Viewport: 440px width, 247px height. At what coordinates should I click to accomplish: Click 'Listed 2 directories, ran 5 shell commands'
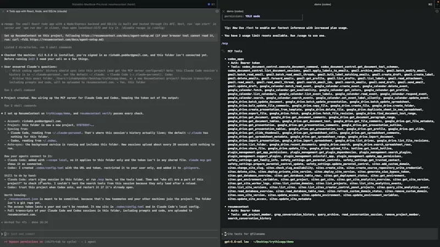pyautogui.click(x=38, y=47)
